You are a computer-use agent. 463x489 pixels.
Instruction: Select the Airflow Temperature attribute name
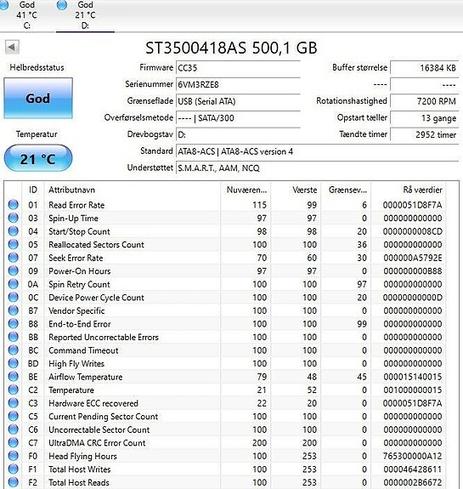[x=85, y=377]
